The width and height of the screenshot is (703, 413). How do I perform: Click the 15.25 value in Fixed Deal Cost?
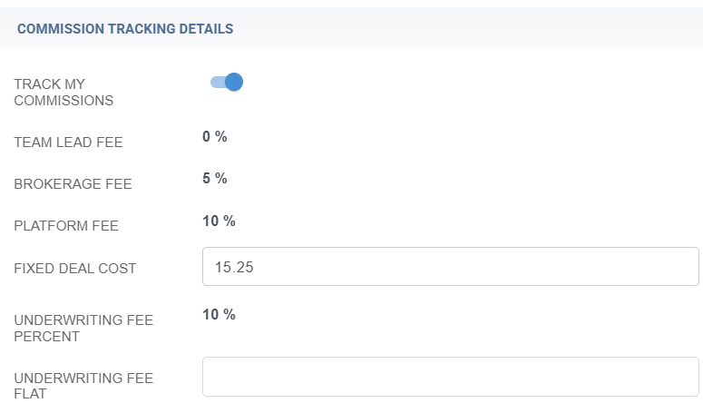(x=234, y=267)
